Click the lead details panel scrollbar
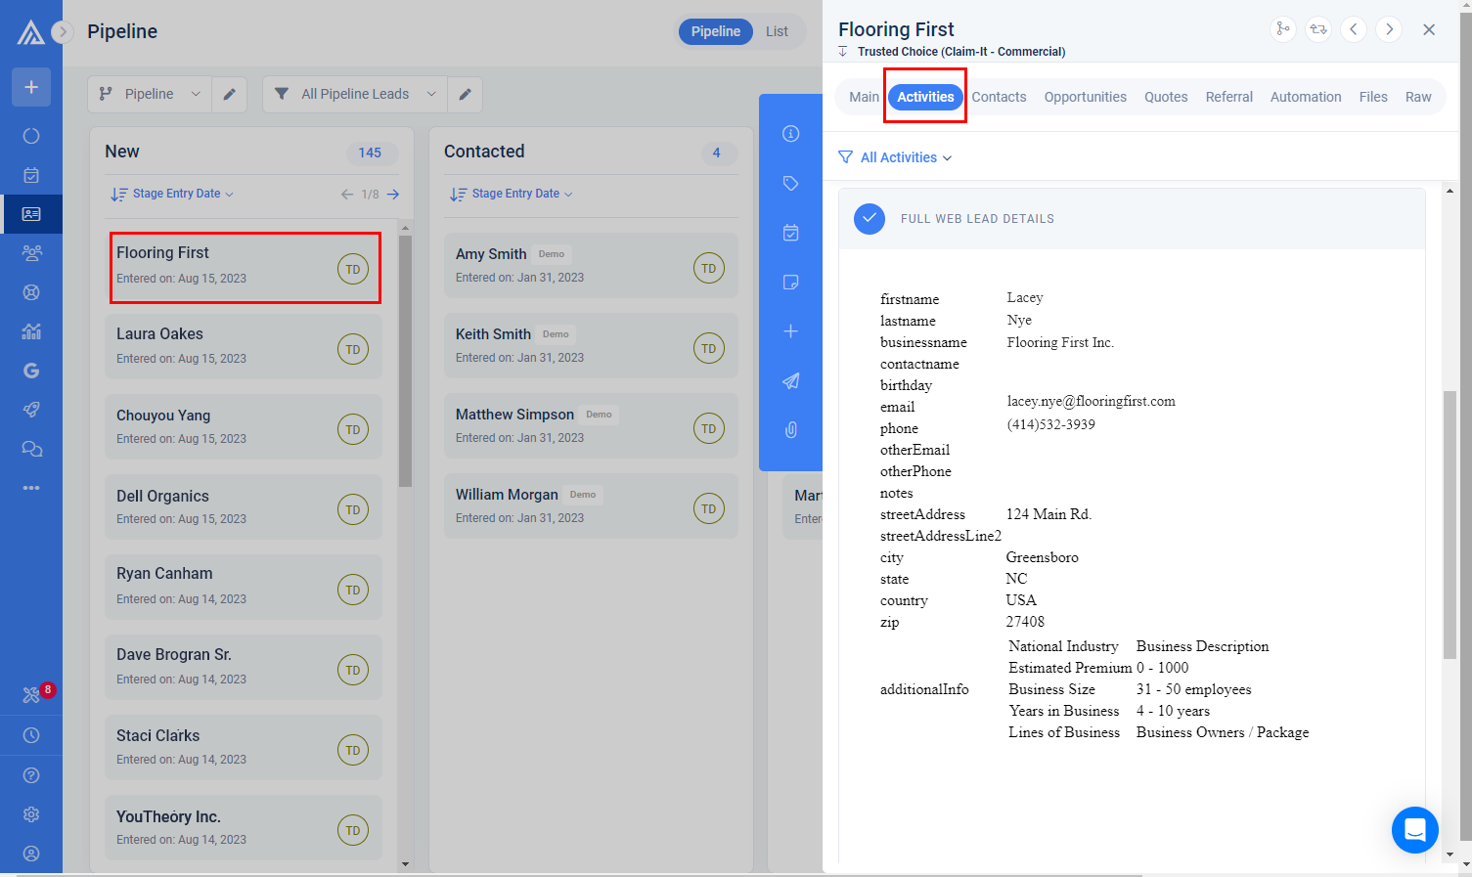This screenshot has height=877, width=1472. click(1450, 524)
